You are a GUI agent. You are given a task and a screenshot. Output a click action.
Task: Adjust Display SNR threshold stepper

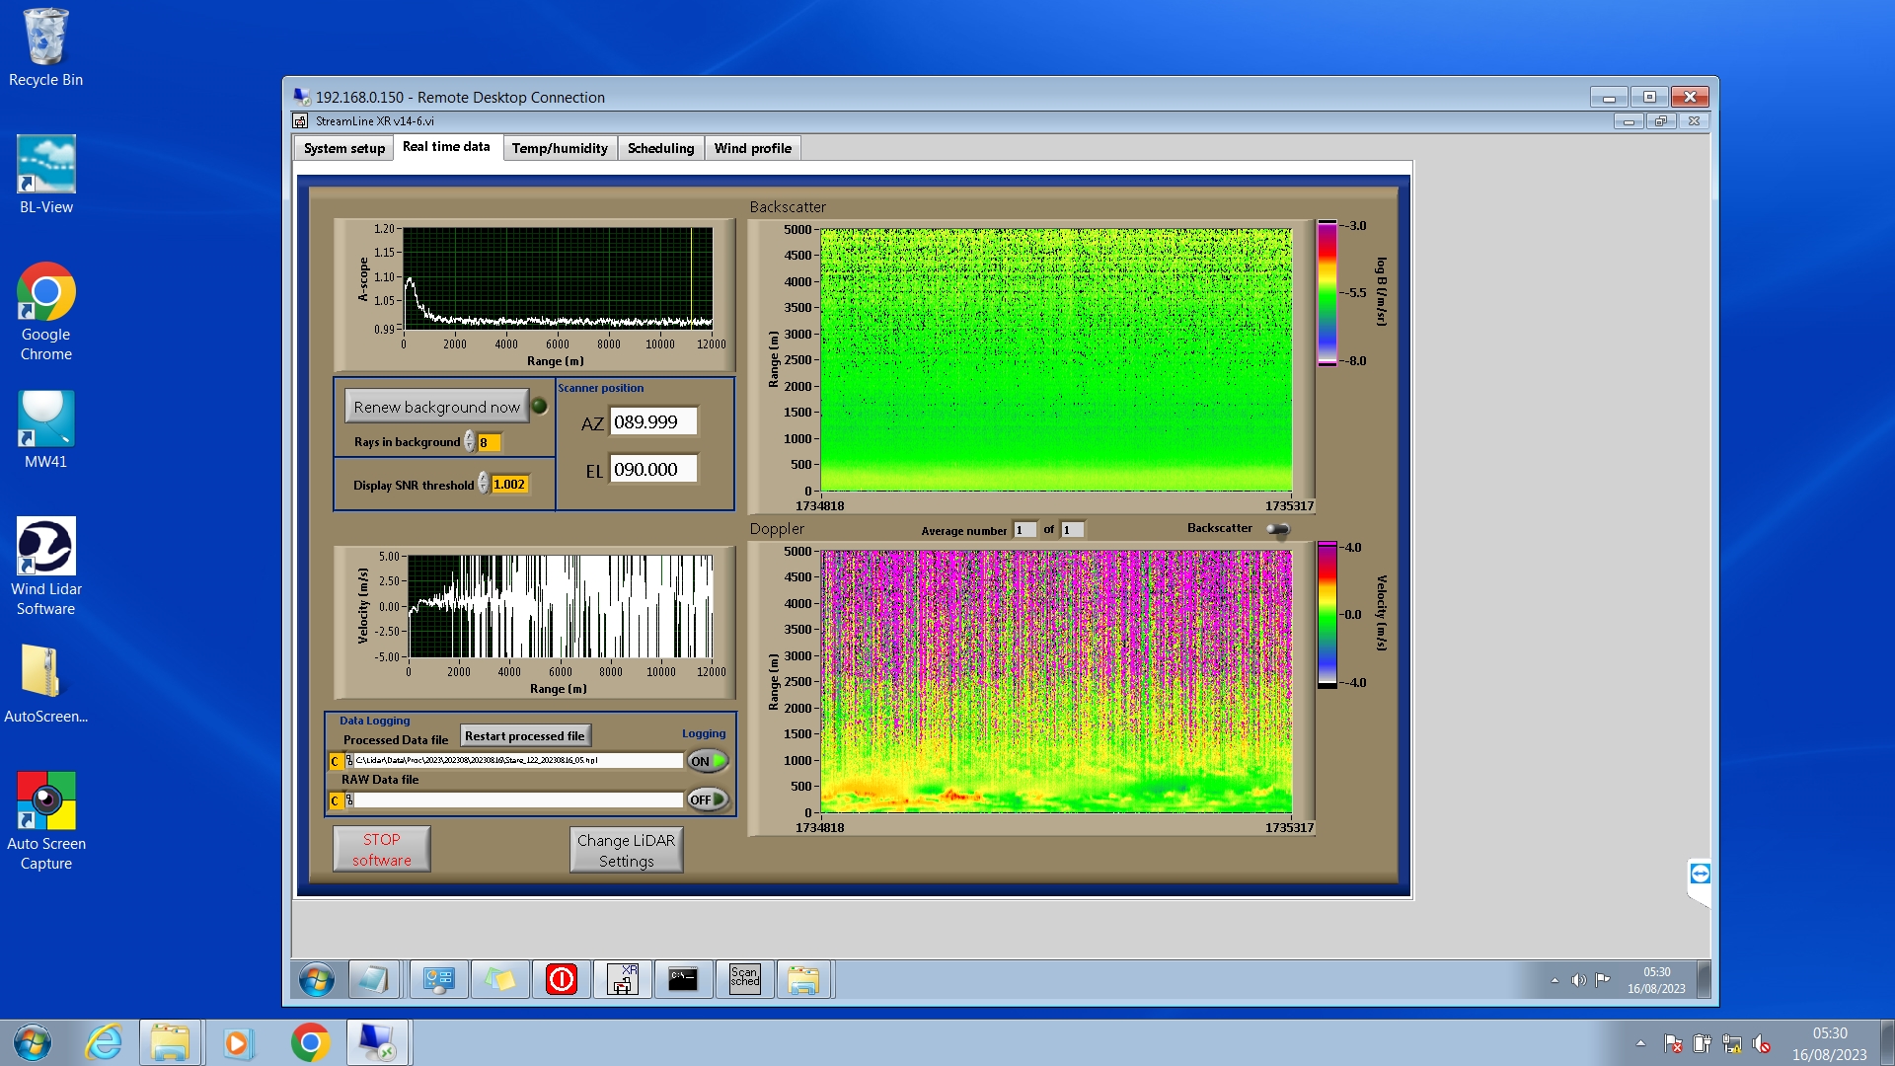tap(483, 484)
